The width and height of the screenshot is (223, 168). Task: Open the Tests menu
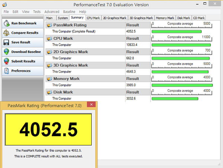(x=37, y=12)
